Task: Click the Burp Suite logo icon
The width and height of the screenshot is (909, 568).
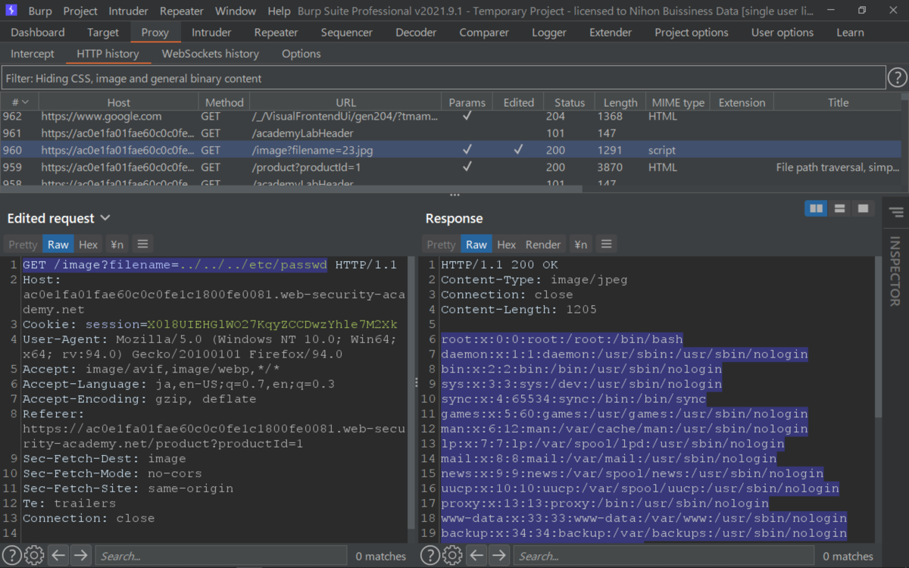Action: [11, 11]
